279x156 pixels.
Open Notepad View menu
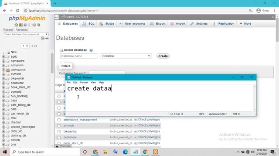93,83
